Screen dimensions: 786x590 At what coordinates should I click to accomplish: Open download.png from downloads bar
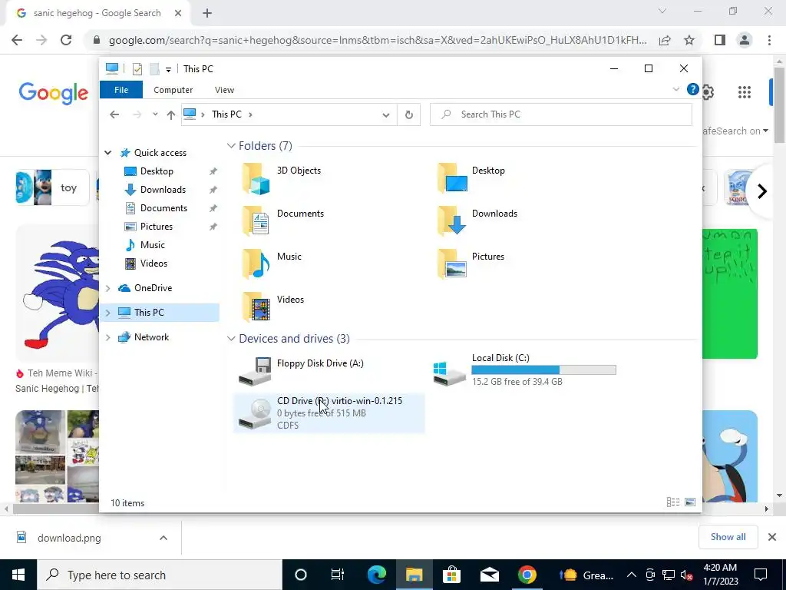[x=69, y=538]
